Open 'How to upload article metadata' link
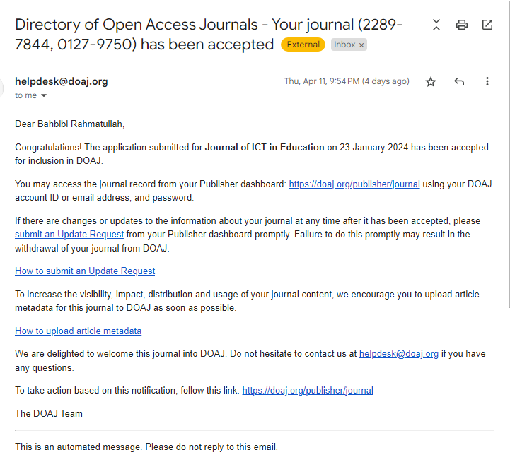 point(78,331)
